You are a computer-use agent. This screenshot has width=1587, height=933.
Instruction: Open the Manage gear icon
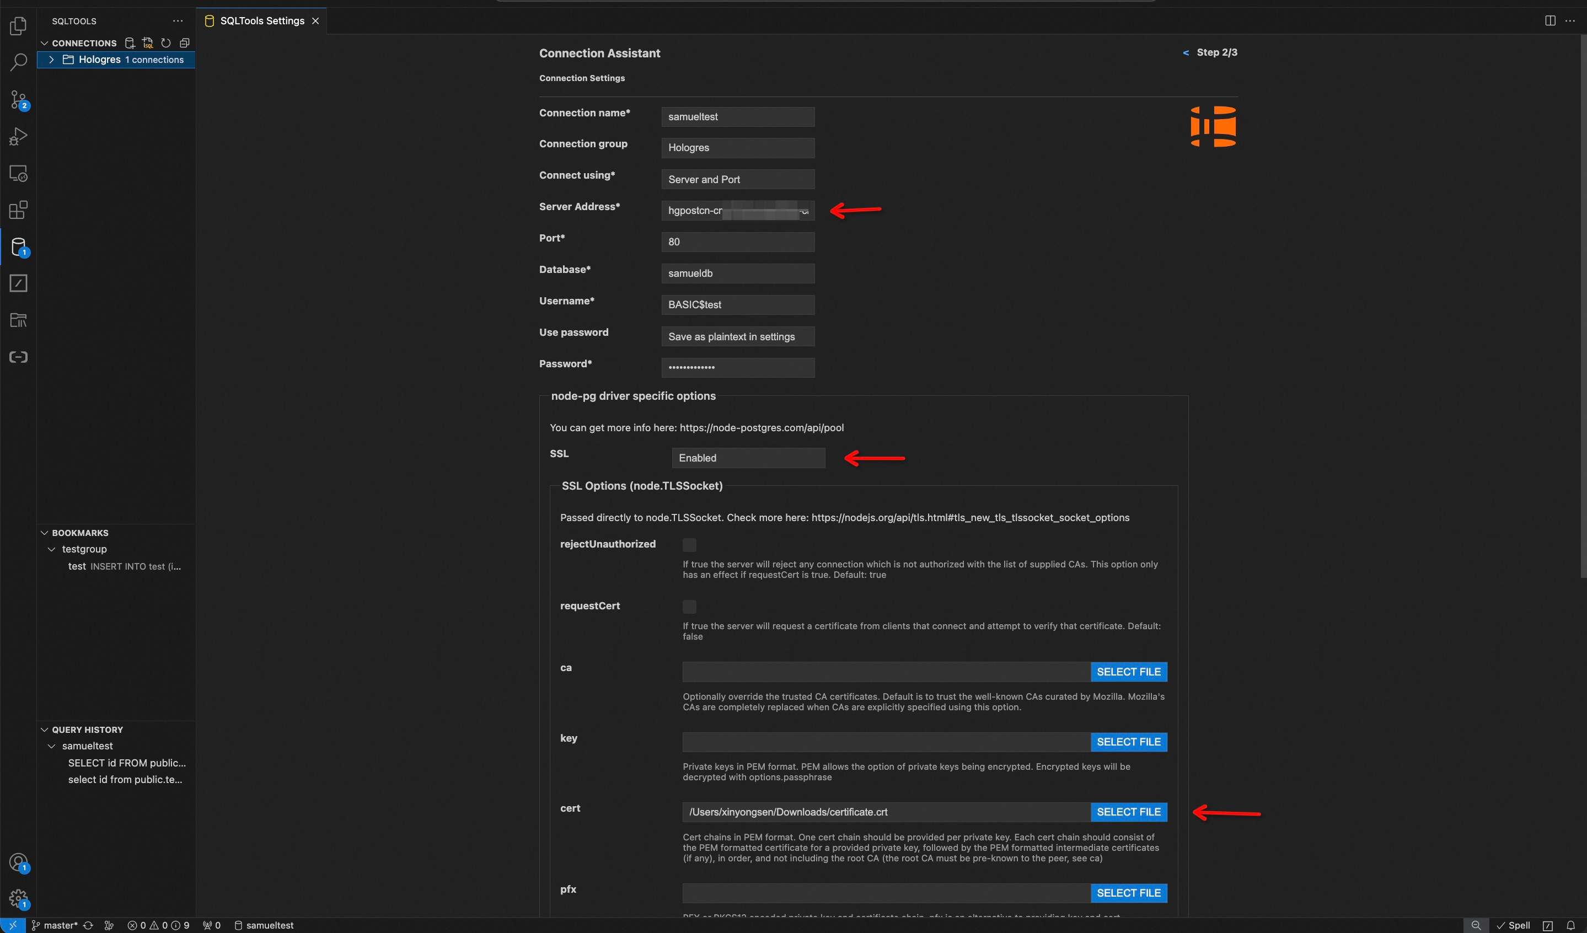pos(18,899)
